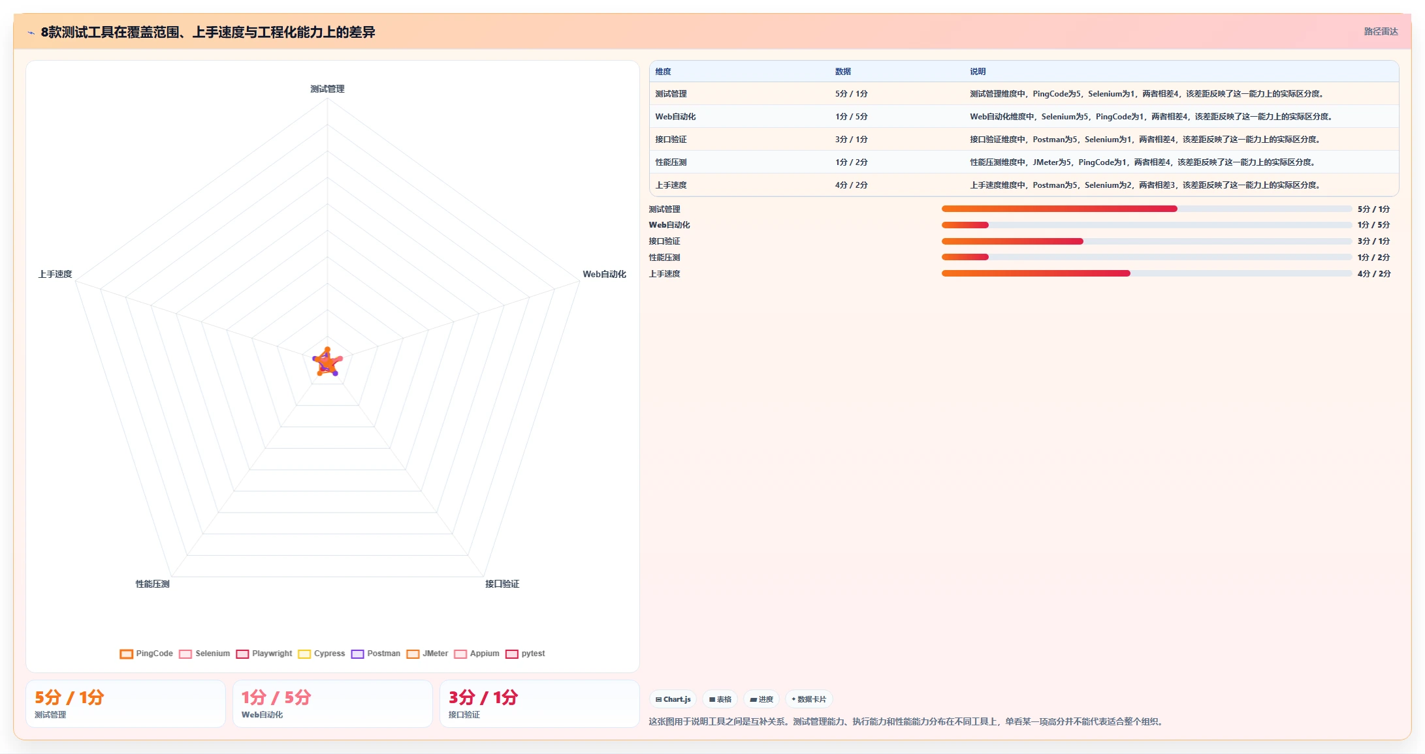Toggle Appium legend swatch
The image size is (1425, 754).
(460, 654)
